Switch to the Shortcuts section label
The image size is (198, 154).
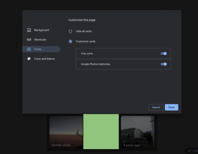40,40
